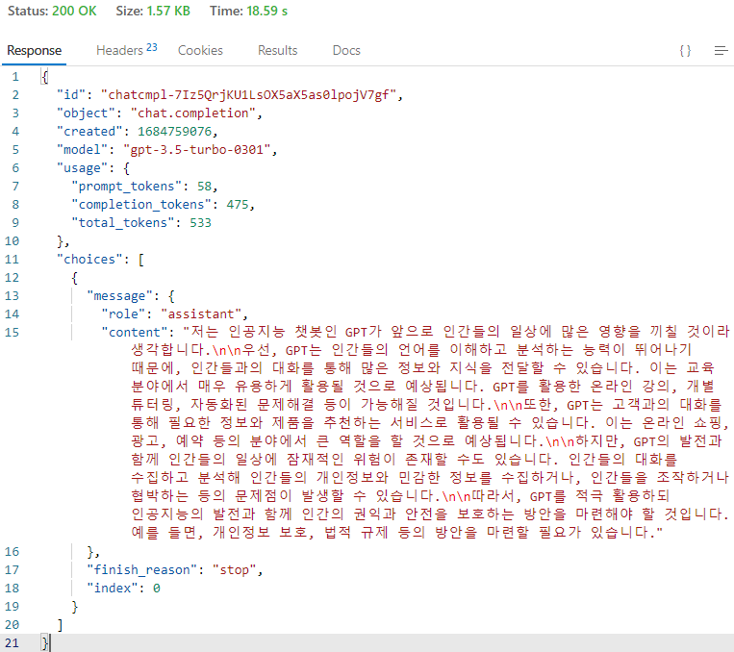Click line number 21 in the gutter
This screenshot has height=652, width=734.
13,643
